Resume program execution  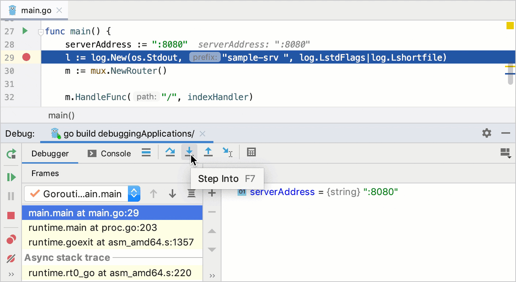[x=11, y=177]
